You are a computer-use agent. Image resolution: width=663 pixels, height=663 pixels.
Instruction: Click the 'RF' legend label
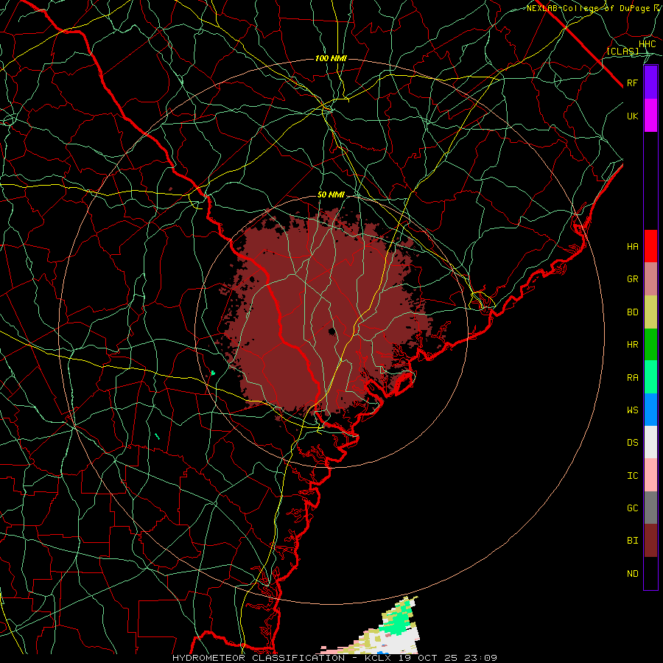pos(632,83)
